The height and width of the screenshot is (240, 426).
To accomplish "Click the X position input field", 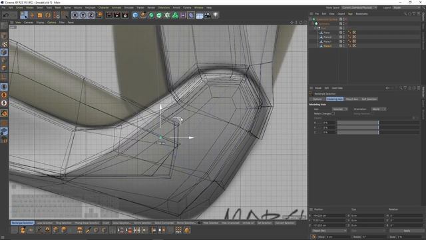I will click(x=328, y=215).
